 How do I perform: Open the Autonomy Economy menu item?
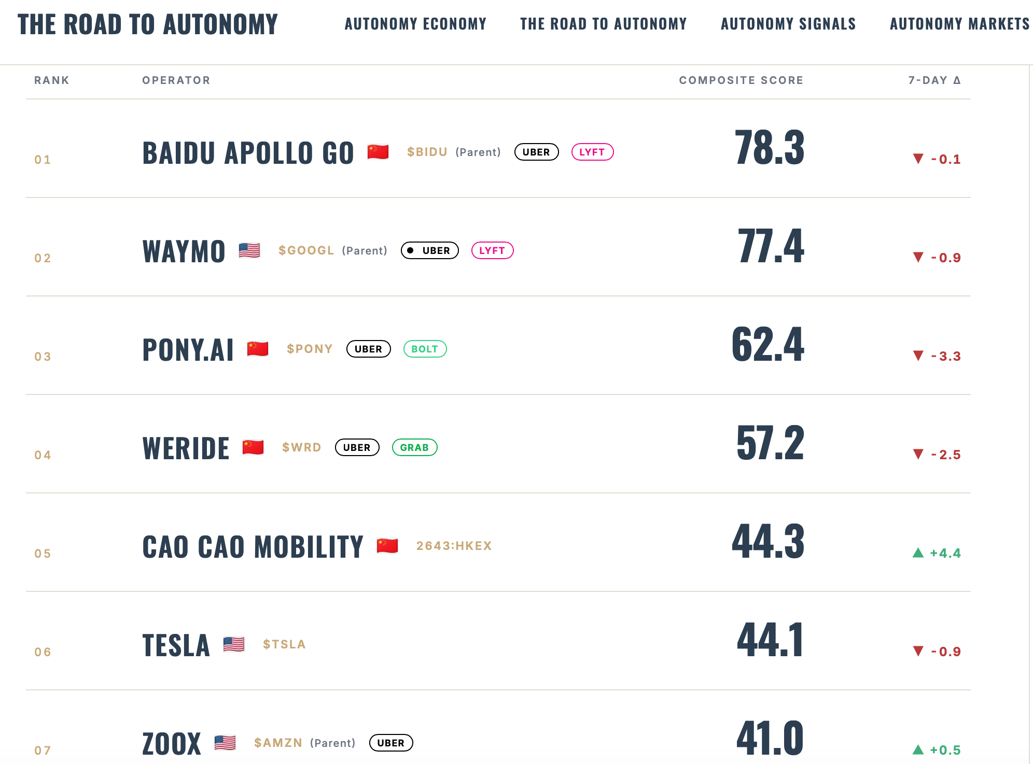[416, 24]
